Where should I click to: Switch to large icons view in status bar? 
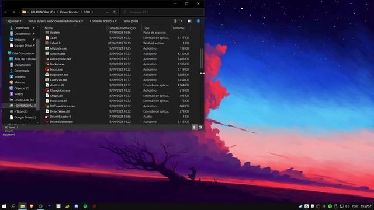click(x=200, y=127)
